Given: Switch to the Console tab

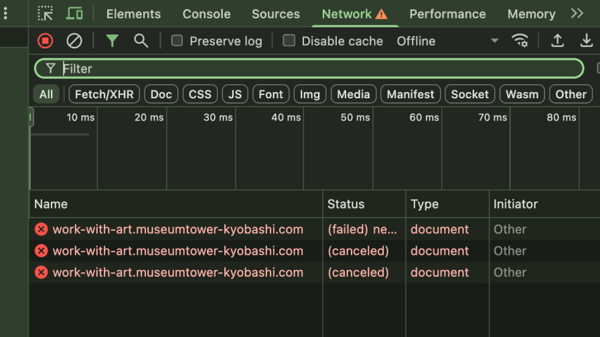Looking at the screenshot, I should coord(206,14).
